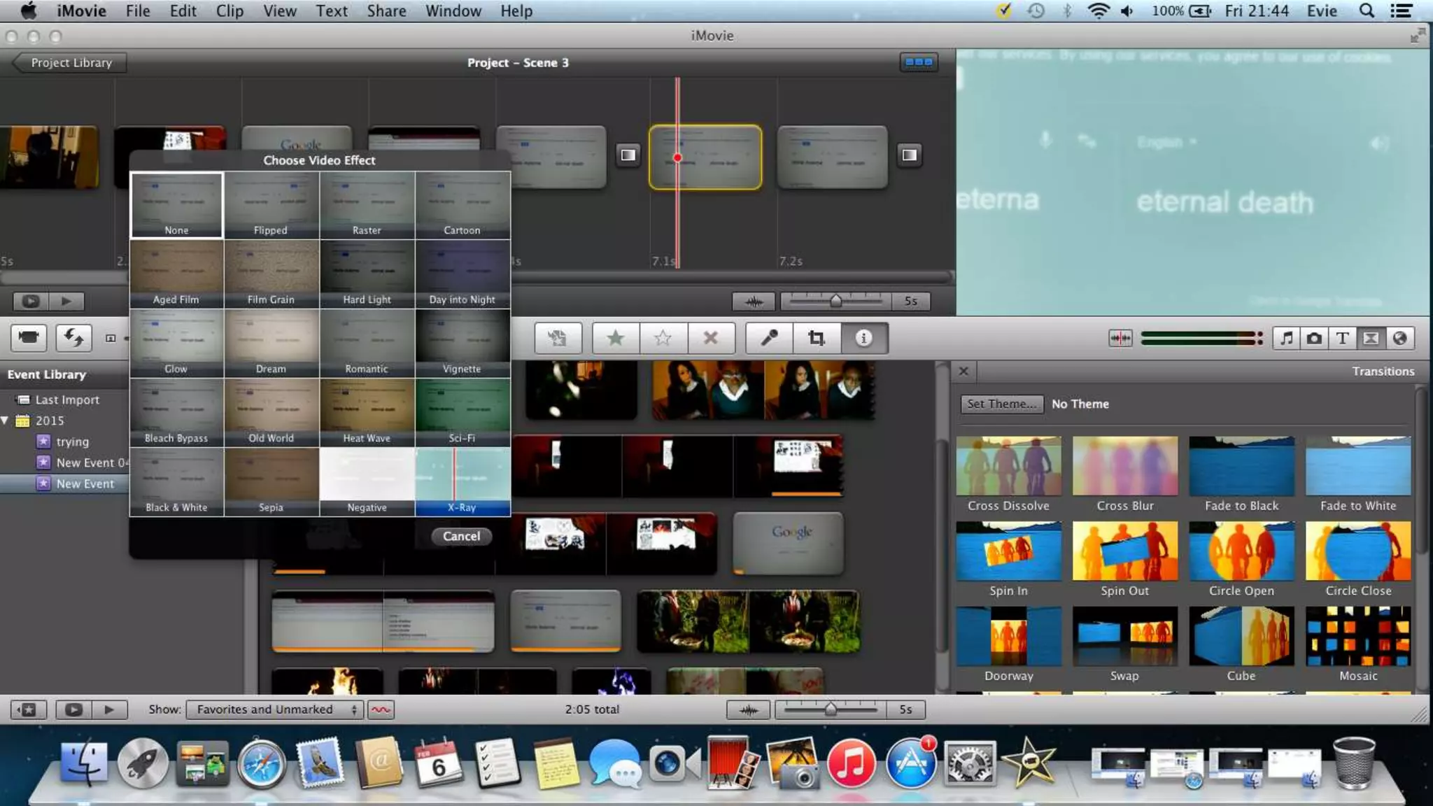Select the New Event row highlighted

[64, 484]
